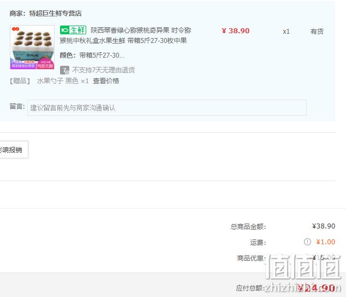Open the 陕西翠香绿心猕猴桃 product title link
Image resolution: width=346 pixels, height=297 pixels.
(x=126, y=35)
